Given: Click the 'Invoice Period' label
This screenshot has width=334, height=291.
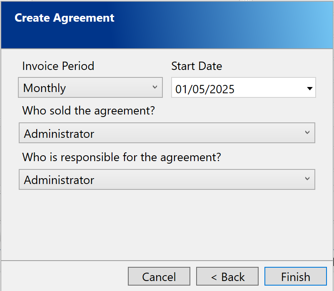Looking at the screenshot, I should [58, 66].
